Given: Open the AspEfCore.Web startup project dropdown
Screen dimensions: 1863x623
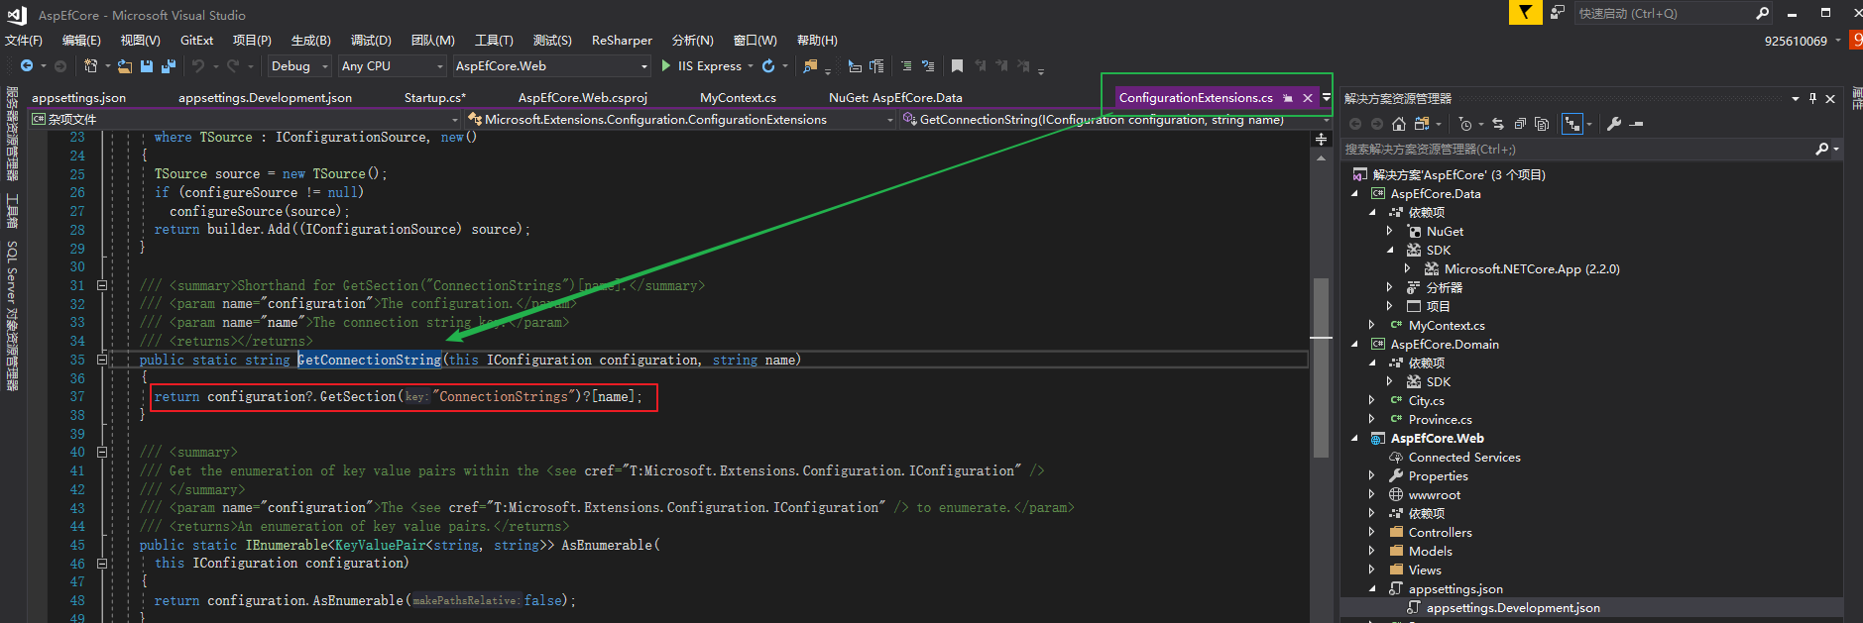Looking at the screenshot, I should [x=551, y=66].
